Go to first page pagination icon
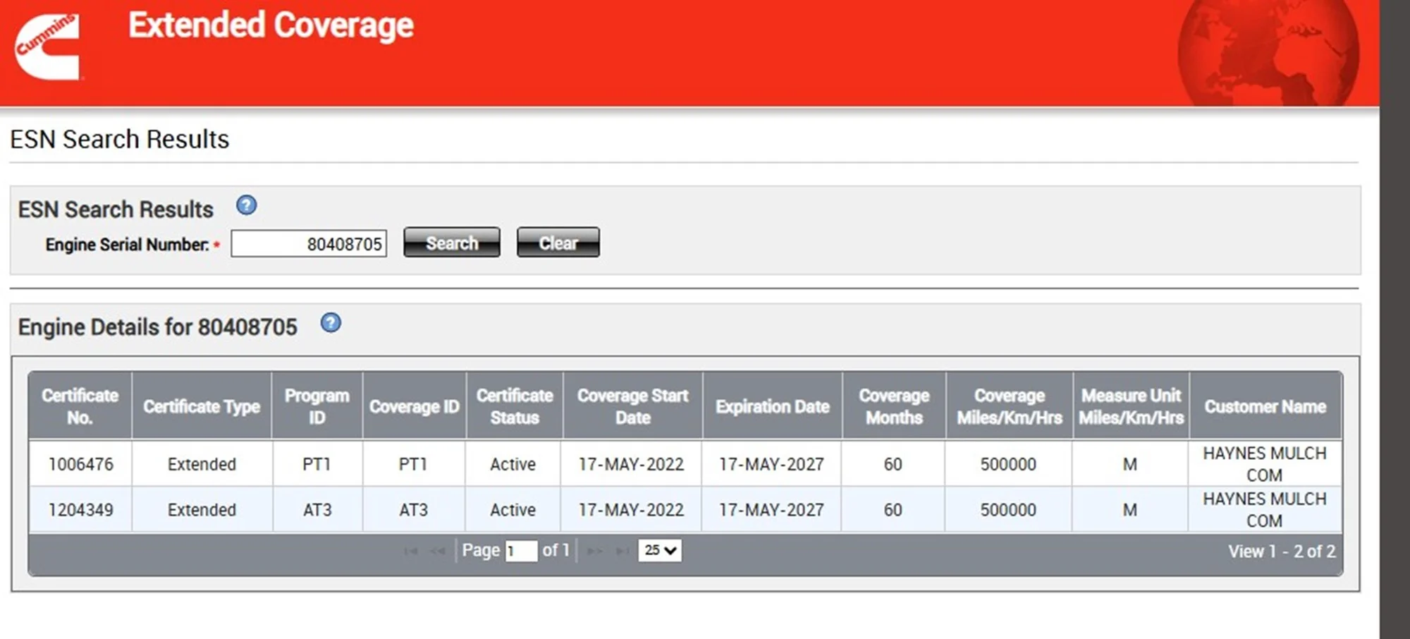This screenshot has width=1410, height=639. pyautogui.click(x=411, y=551)
